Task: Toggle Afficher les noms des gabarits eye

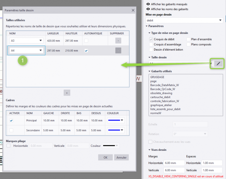Action: pos(148,9)
